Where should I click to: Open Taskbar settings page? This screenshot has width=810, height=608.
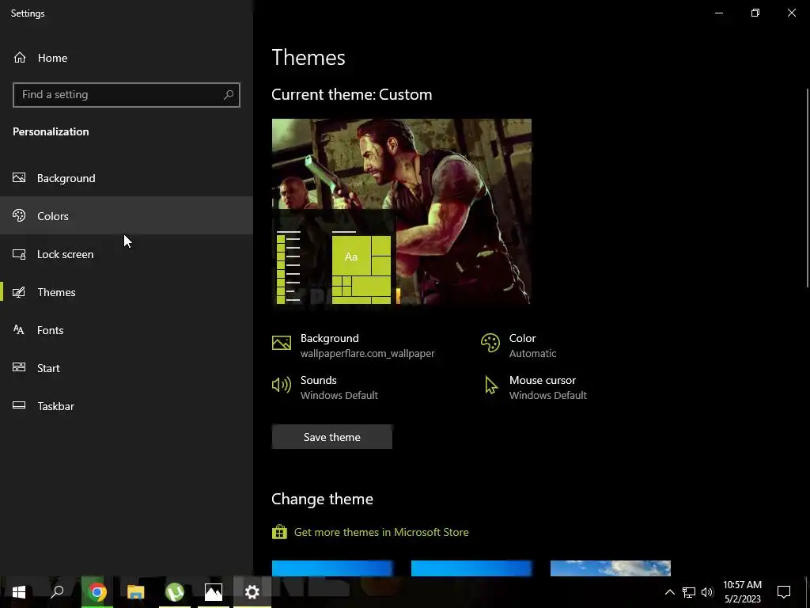[x=127, y=406]
